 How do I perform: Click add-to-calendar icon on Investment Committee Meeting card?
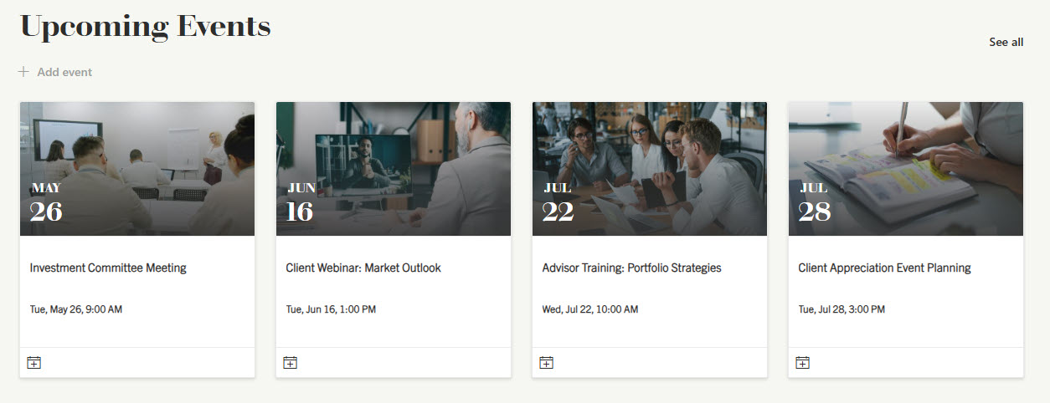(34, 362)
